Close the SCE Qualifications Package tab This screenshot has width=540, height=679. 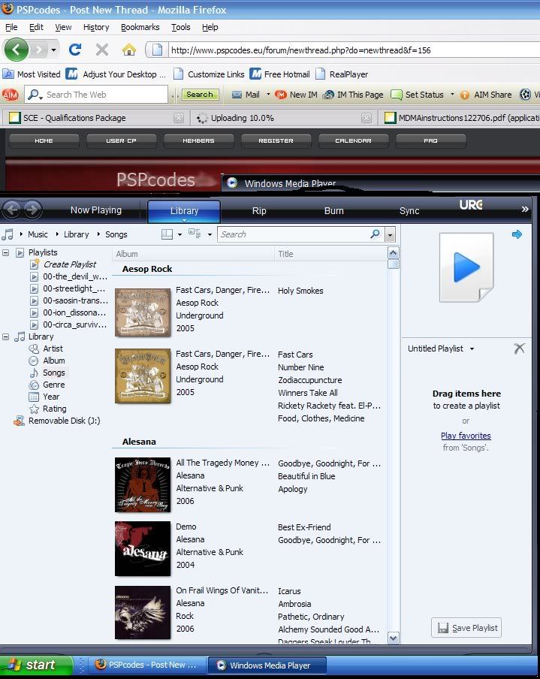(179, 118)
